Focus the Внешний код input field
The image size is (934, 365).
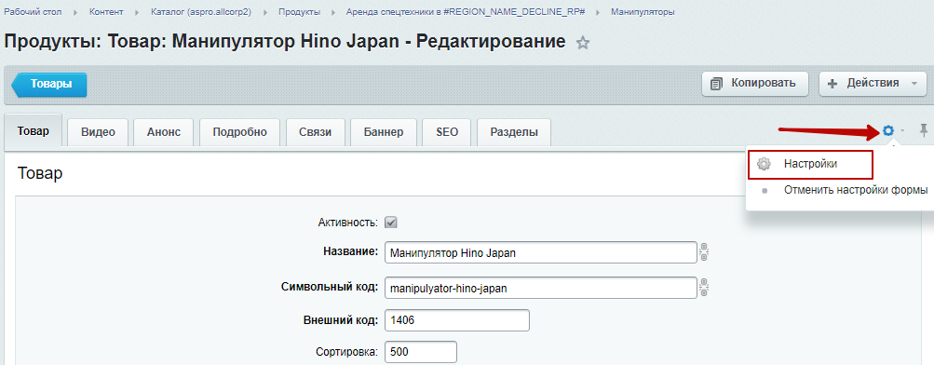[x=457, y=320]
